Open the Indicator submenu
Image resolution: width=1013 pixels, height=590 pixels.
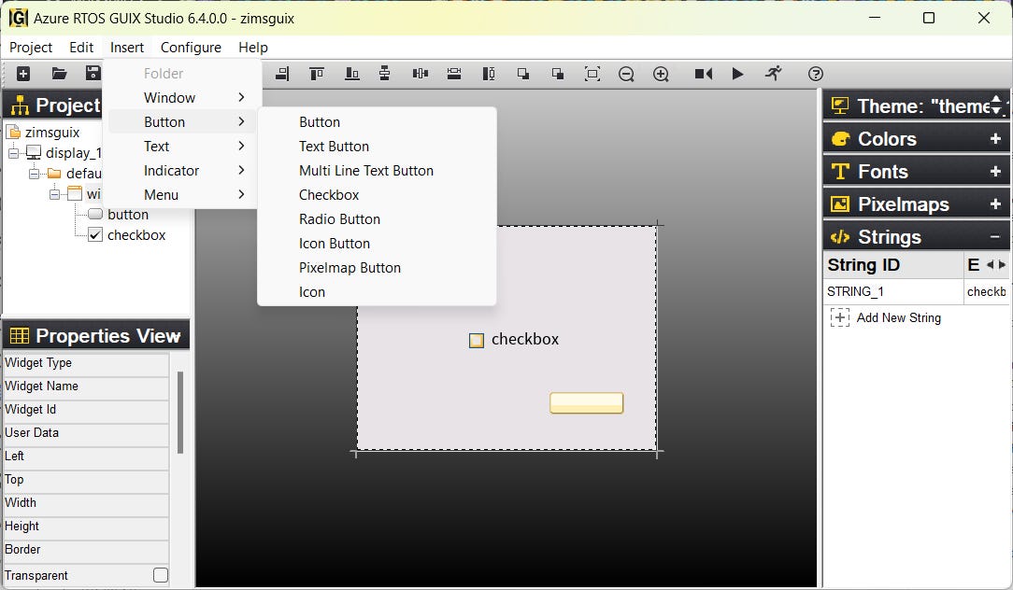(183, 171)
